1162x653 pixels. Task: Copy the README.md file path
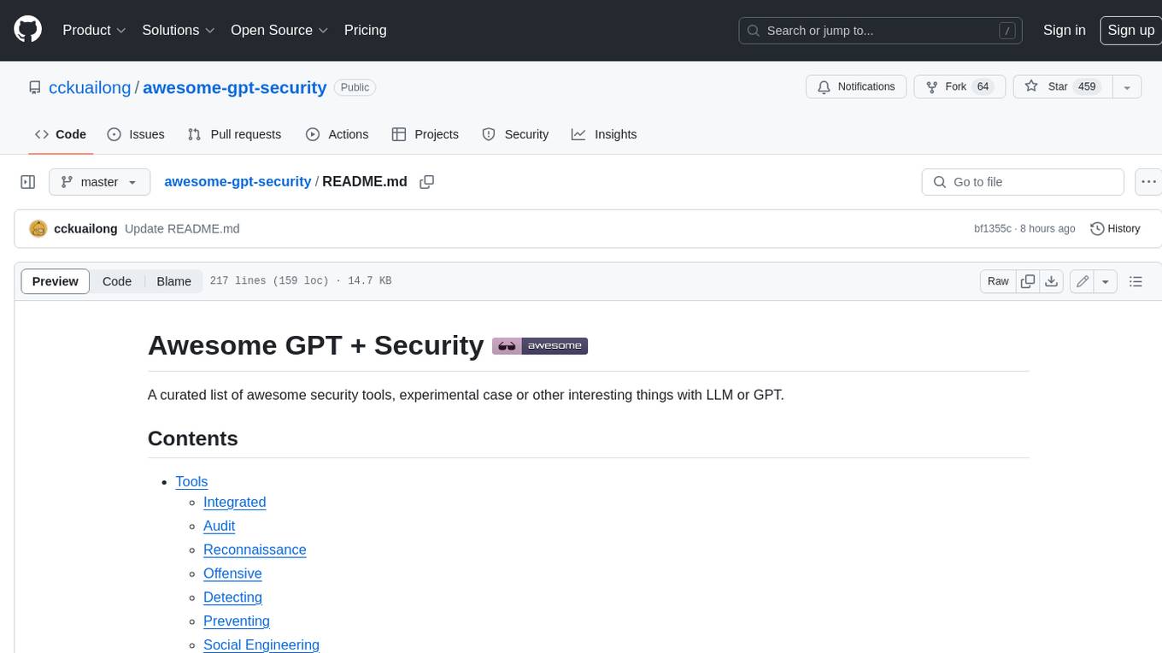click(x=427, y=182)
